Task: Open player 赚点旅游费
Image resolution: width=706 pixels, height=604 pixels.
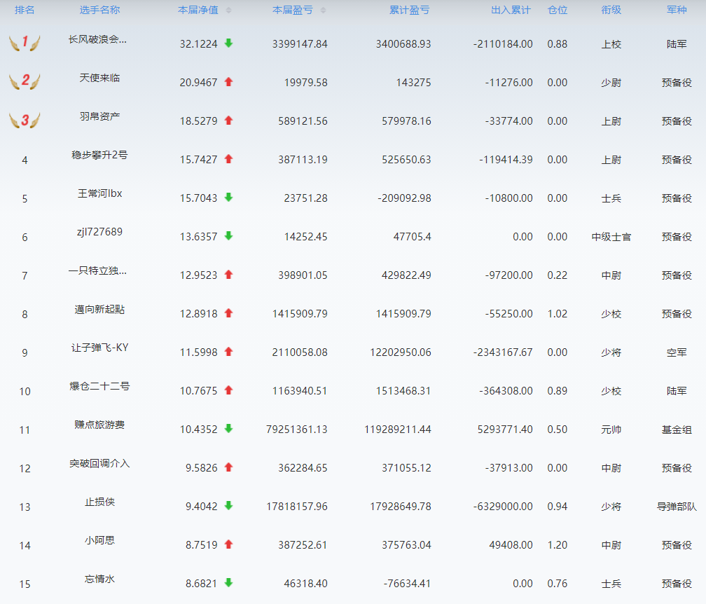Action: [99, 425]
